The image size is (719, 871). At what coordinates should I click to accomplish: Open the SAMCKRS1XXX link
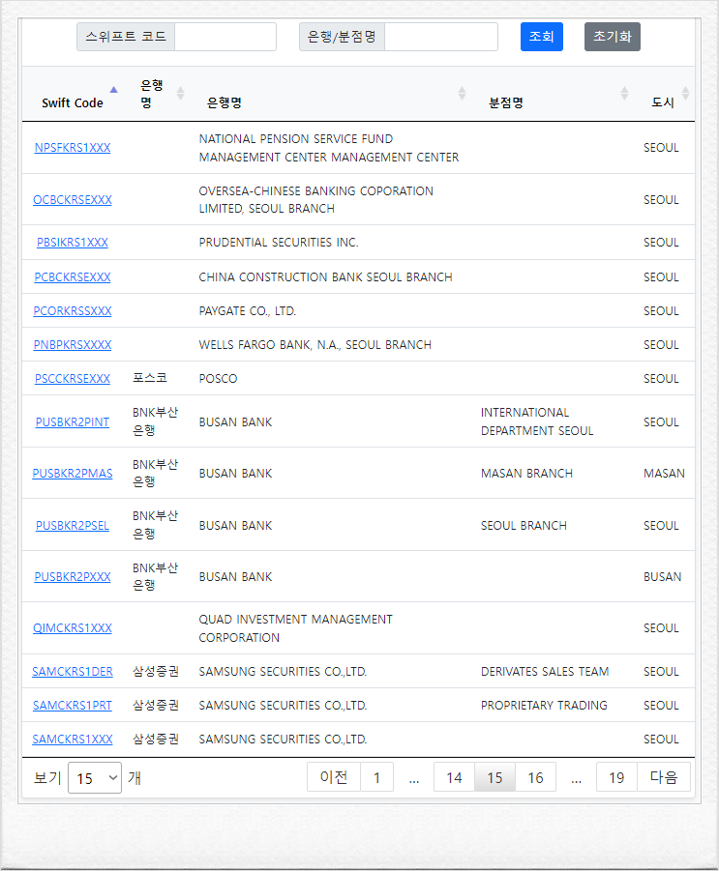73,740
